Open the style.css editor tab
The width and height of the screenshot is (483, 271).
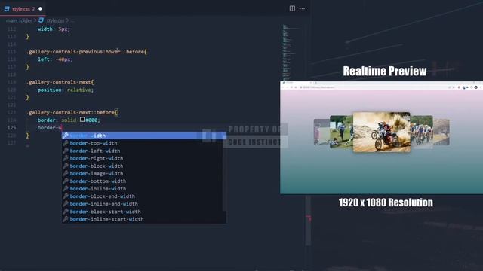[23, 8]
